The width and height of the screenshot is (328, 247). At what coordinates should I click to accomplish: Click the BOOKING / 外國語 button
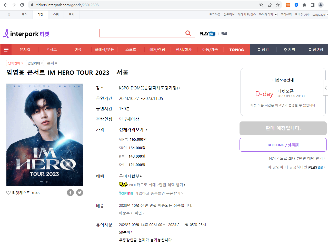[x=283, y=145]
